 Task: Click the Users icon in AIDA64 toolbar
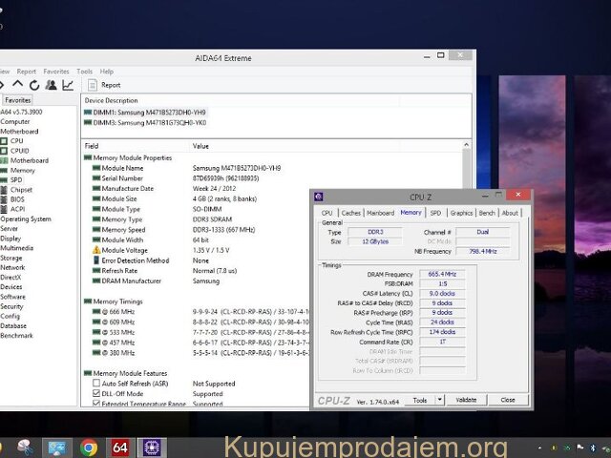pos(52,85)
